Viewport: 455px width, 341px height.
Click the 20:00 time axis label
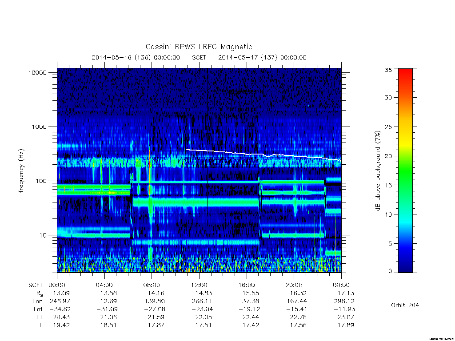click(294, 285)
